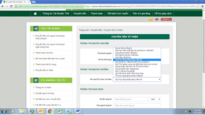The height and width of the screenshot is (115, 205).
Task: Select Quỹ Trò nghèo vùng cao option
Action: click(137, 64)
